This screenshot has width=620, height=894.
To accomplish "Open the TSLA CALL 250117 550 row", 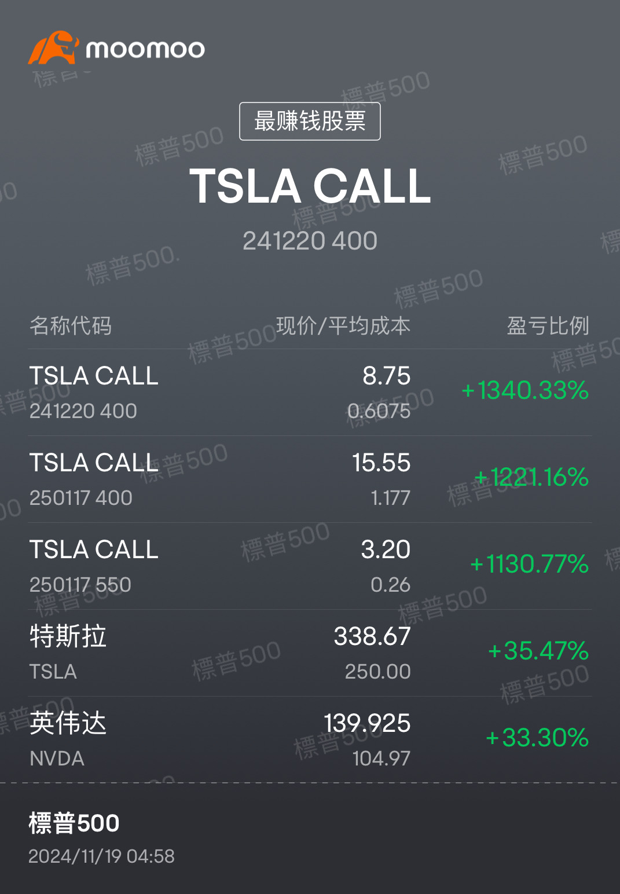I will tap(310, 566).
